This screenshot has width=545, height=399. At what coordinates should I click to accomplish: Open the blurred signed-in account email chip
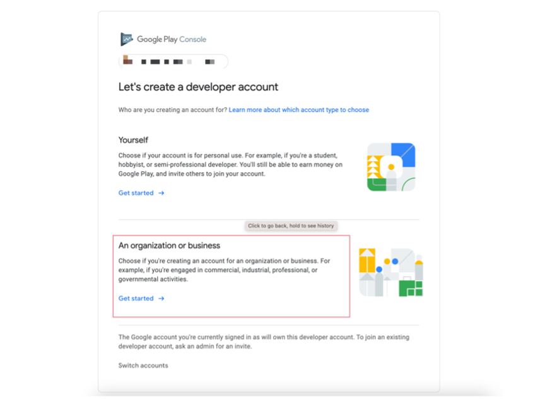click(x=173, y=62)
